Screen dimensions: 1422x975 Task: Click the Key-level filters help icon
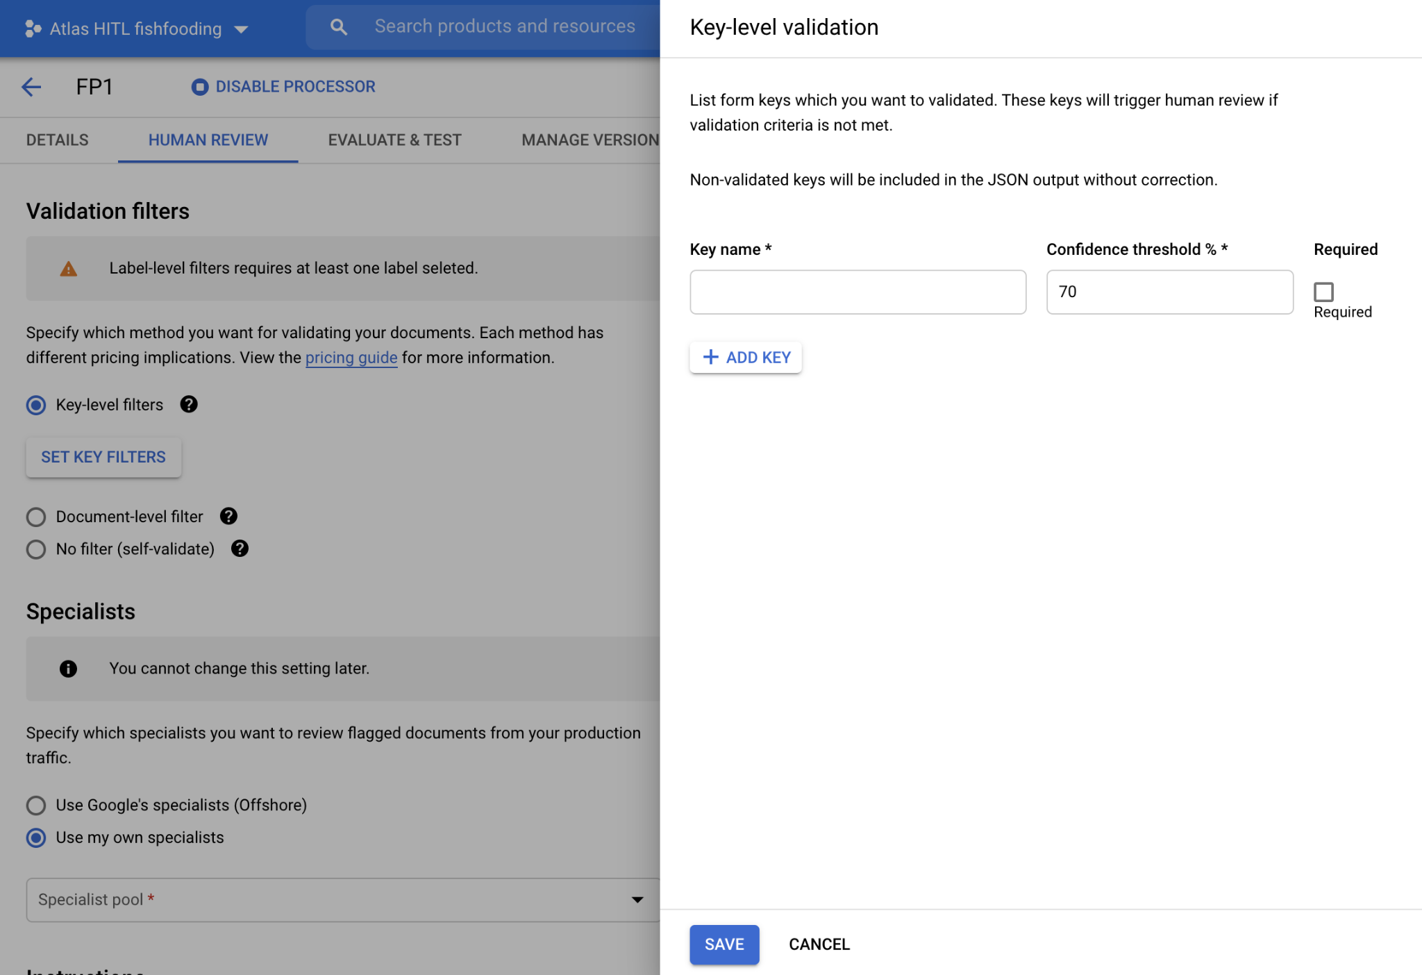tap(189, 404)
